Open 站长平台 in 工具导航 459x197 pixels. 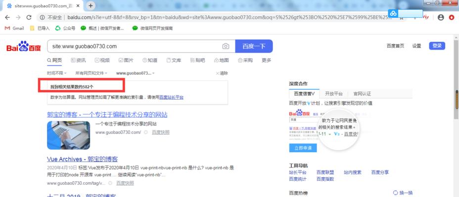point(298,172)
